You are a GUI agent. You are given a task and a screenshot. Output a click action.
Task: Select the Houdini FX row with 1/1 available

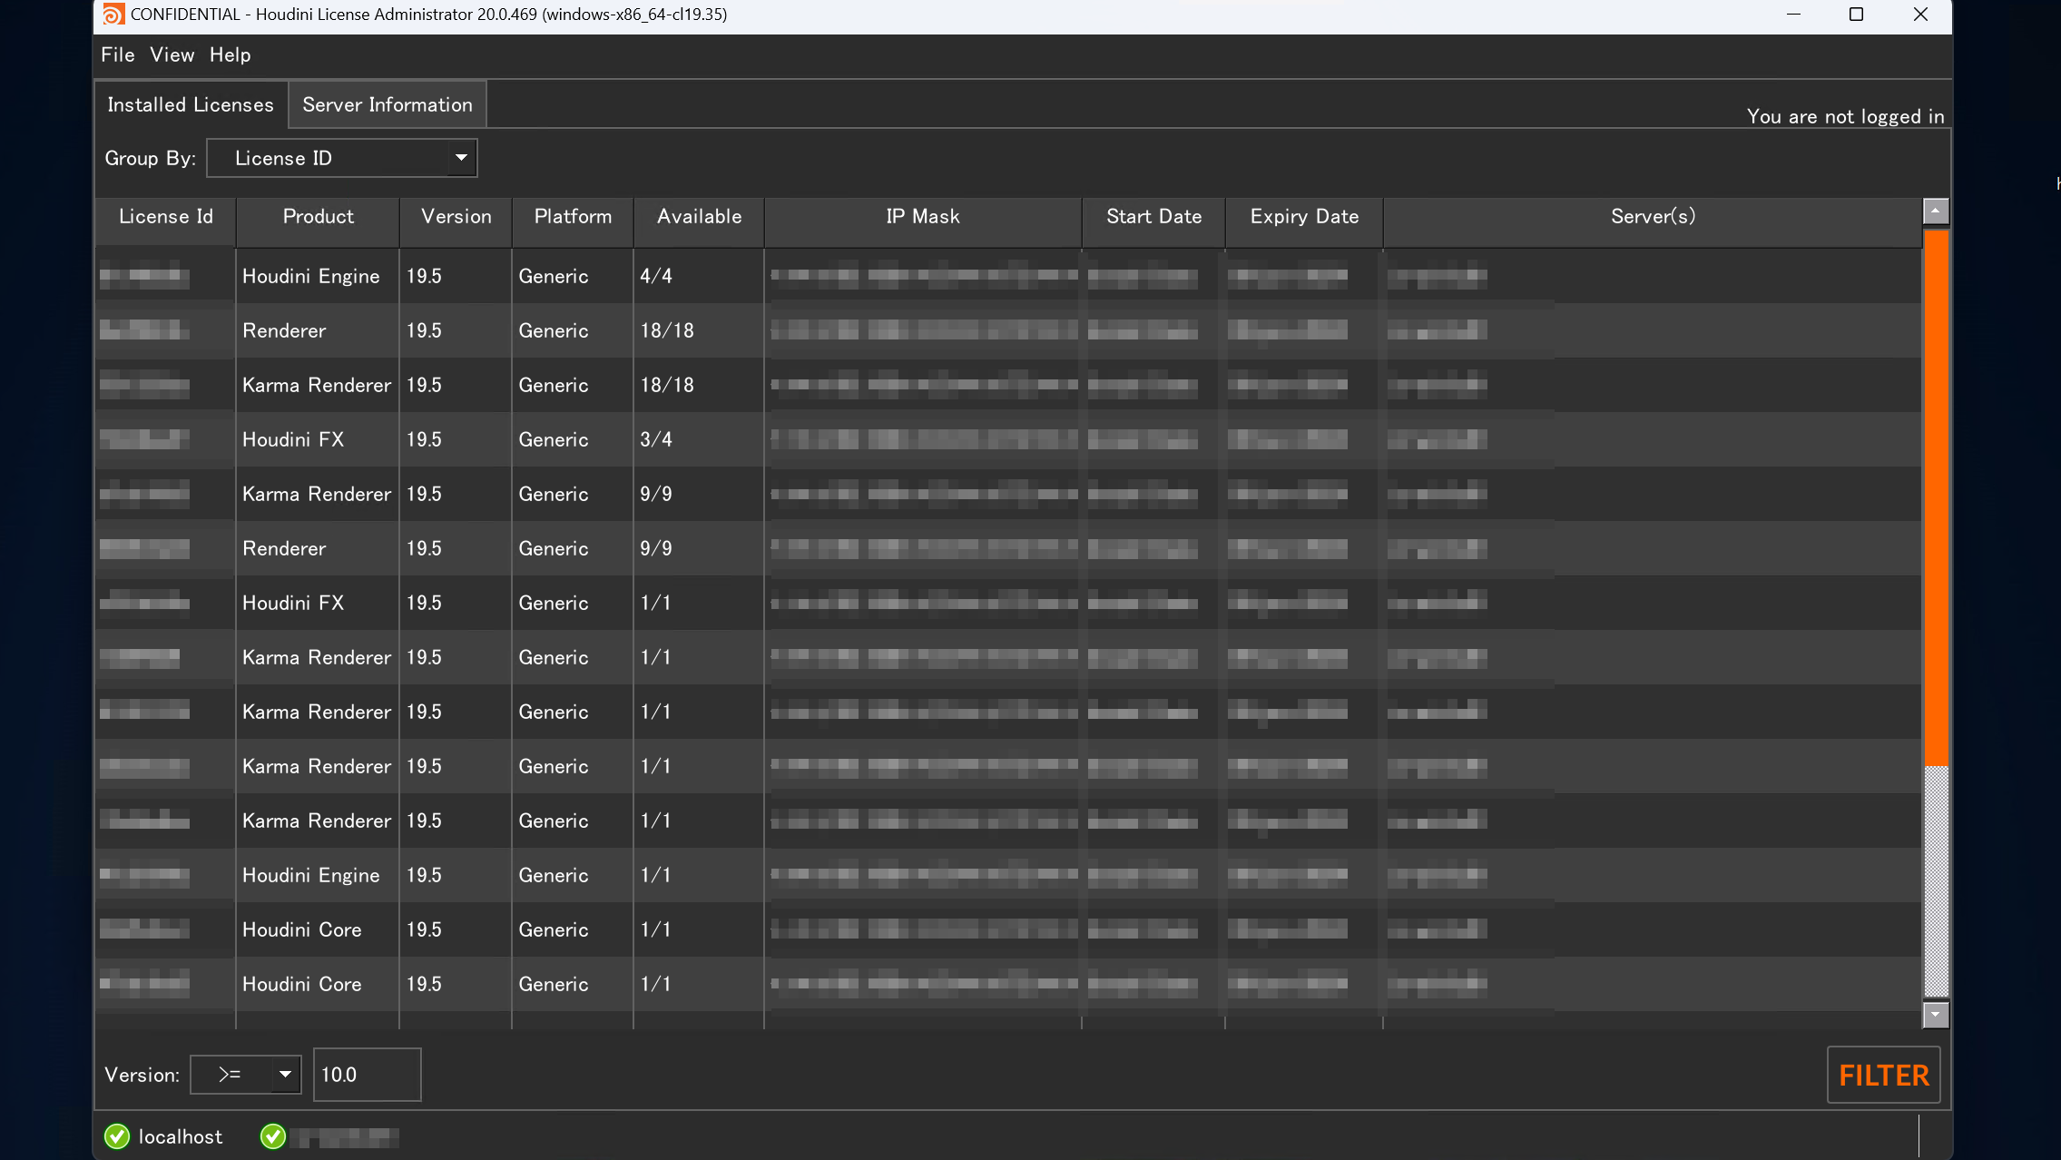(x=1008, y=603)
